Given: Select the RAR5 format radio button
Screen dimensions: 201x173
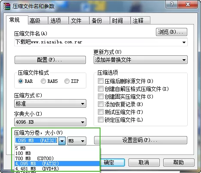Looking at the screenshot, I should tap(43, 81).
